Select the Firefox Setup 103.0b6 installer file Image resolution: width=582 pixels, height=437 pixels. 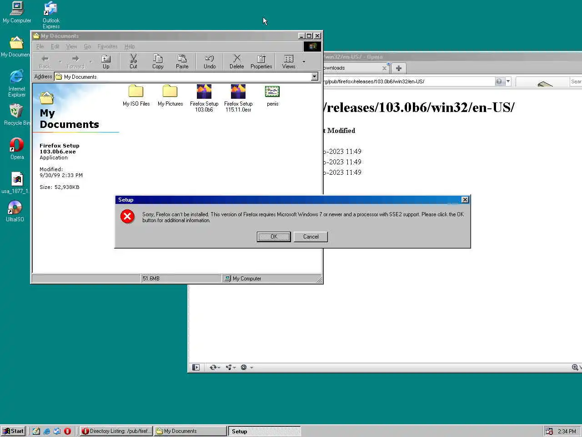tap(204, 98)
